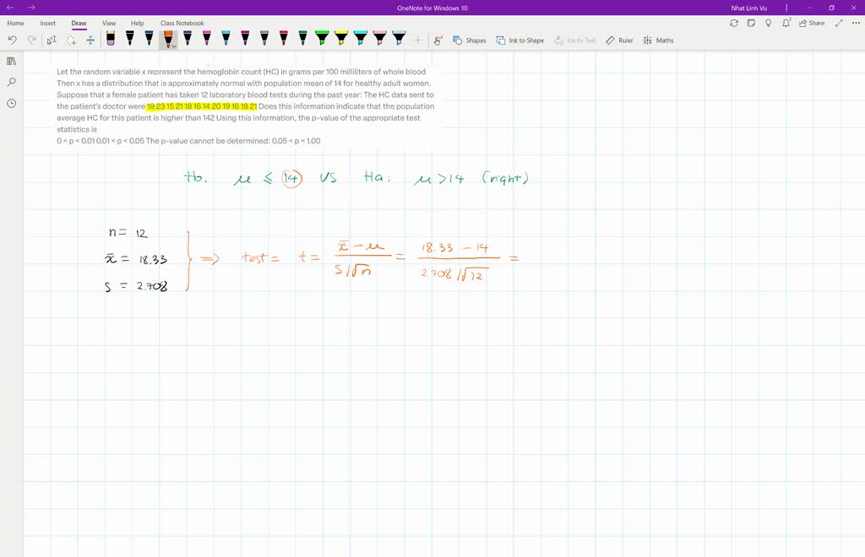The image size is (865, 557).
Task: Select the Eraser tool
Action: point(111,40)
